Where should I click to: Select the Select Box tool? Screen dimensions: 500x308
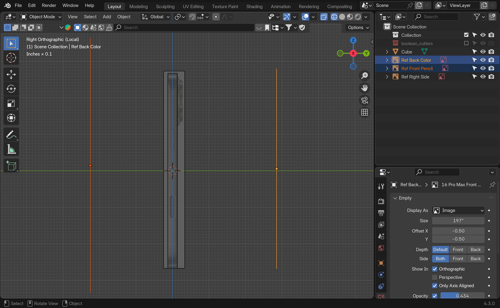click(x=11, y=43)
